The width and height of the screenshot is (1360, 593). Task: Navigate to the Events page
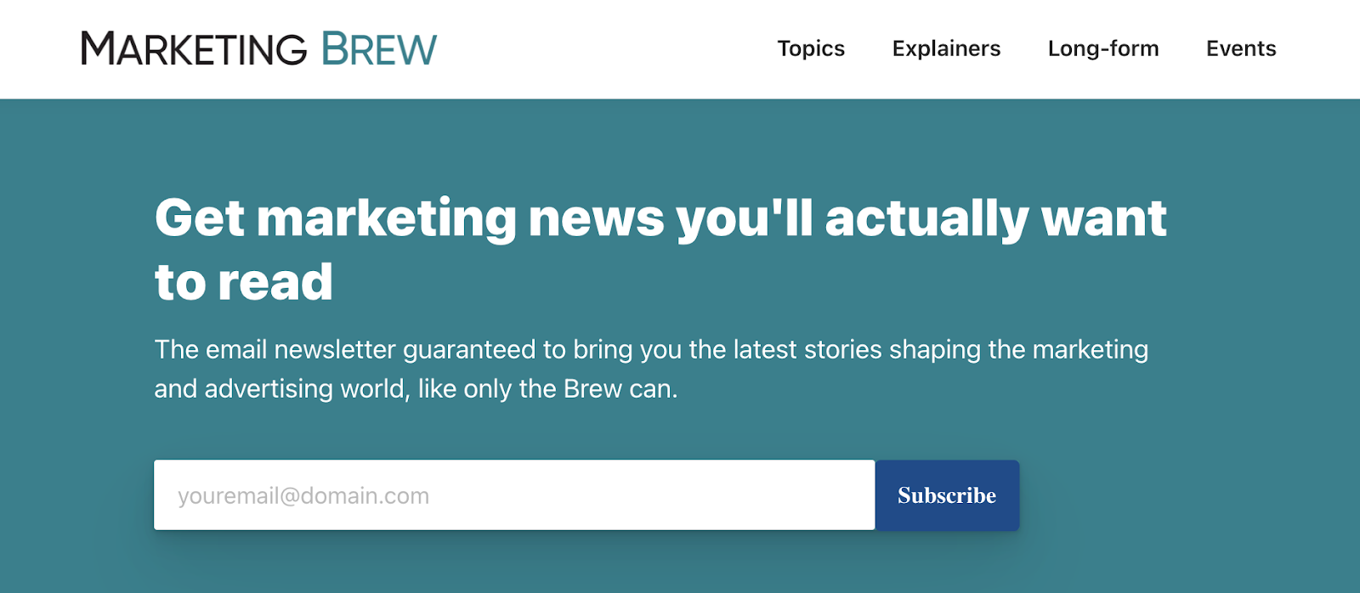pyautogui.click(x=1241, y=48)
